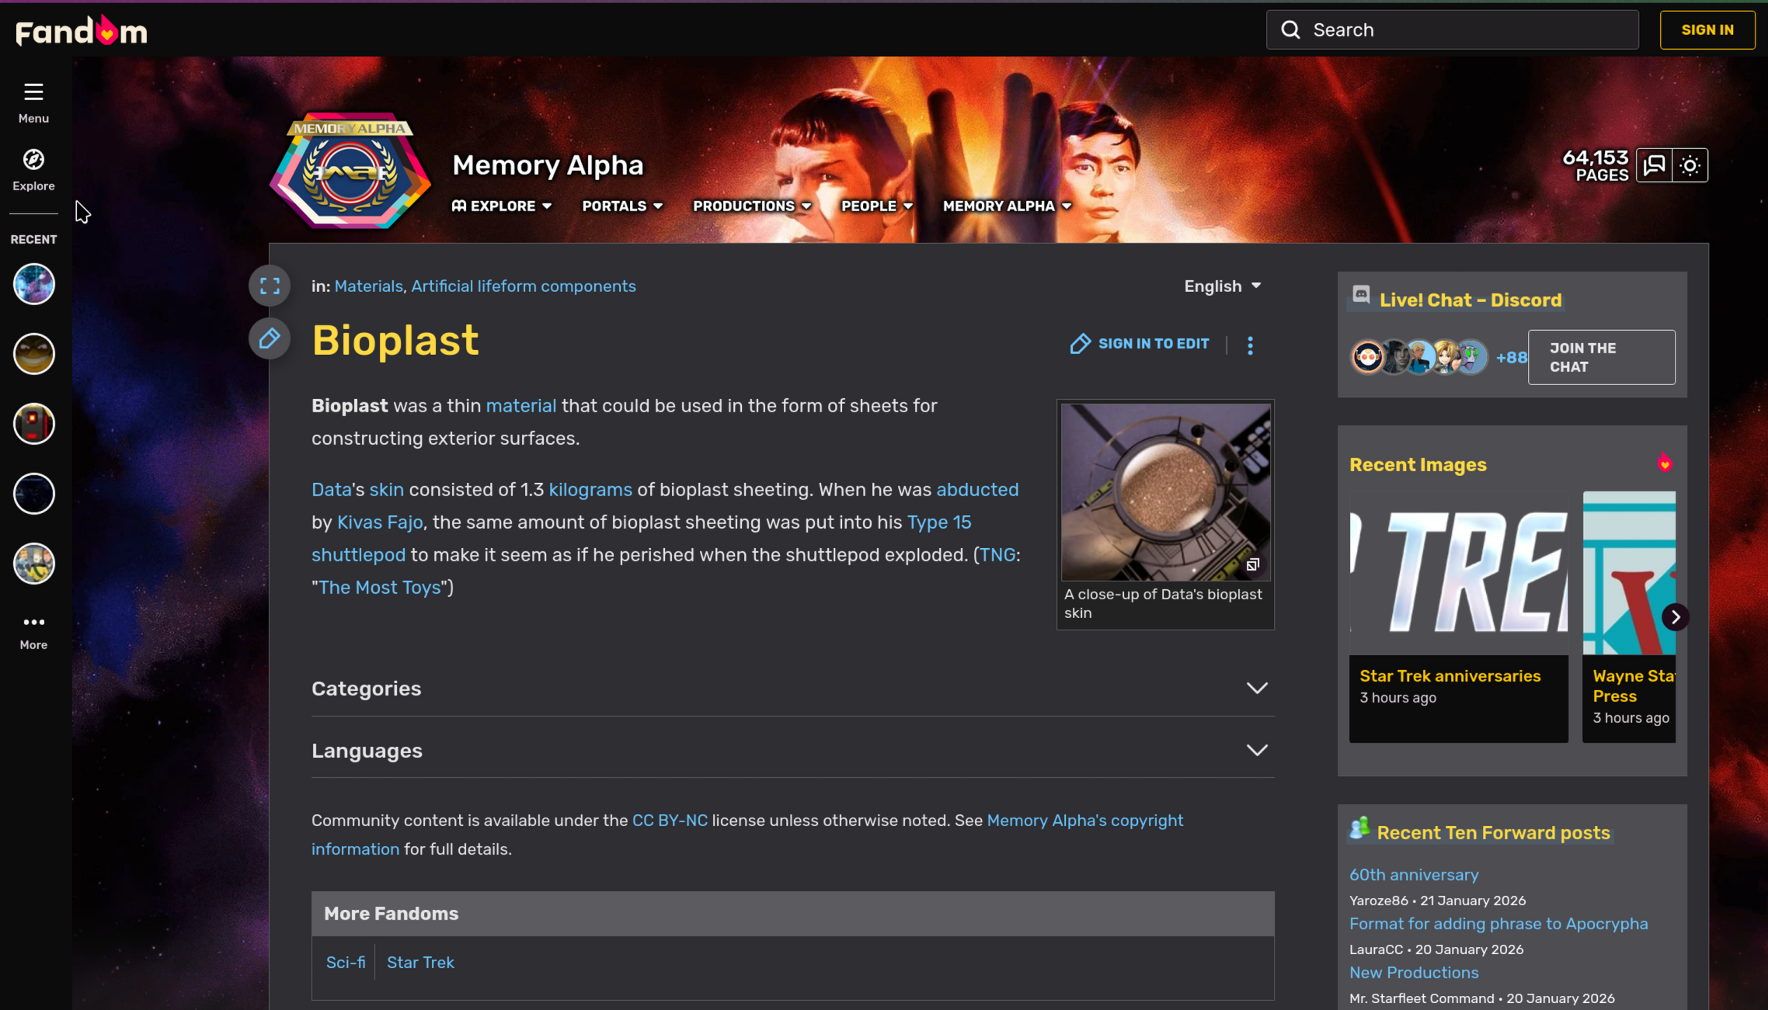Screen dimensions: 1768x1010
Task: Open the Portals navigation menu
Action: [x=622, y=206]
